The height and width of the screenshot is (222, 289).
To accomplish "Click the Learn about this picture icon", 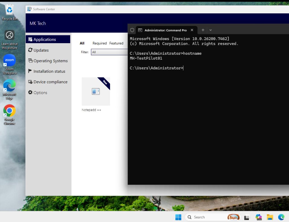I will (x=9, y=36).
